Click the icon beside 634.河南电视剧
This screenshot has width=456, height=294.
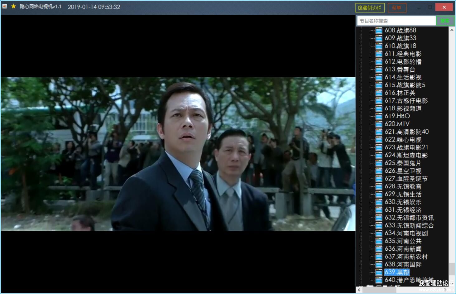coord(379,233)
